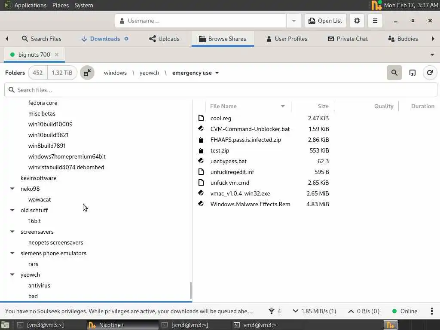Select the Browse Shares tab
Screen dimensions: 440x330
tap(223, 39)
